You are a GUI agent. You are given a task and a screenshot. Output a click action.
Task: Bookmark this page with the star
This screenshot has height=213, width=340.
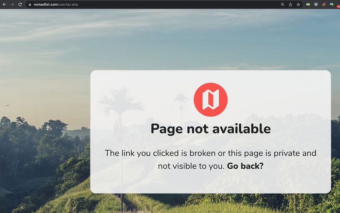tap(299, 4)
